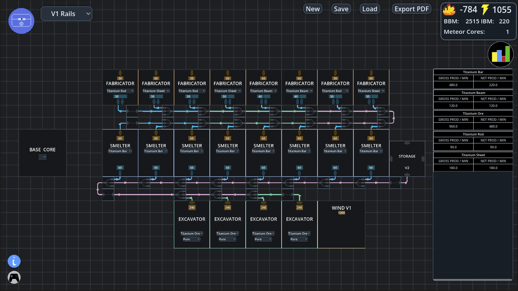Click the Storage bottom port oval

407,174
